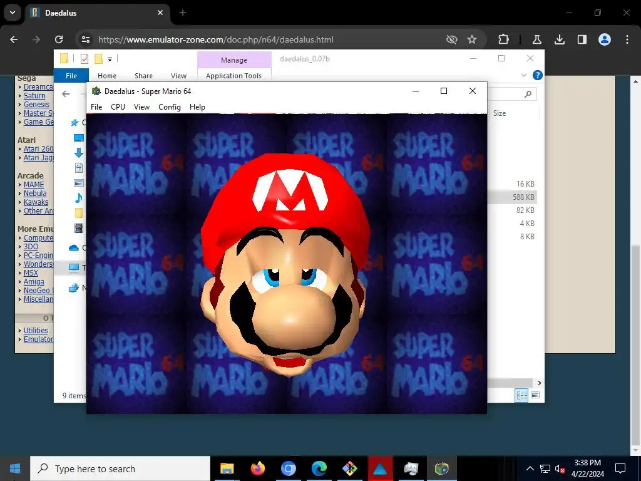Click the Properties checkmark icon in Explorer quick access toolbar

pyautogui.click(x=85, y=59)
